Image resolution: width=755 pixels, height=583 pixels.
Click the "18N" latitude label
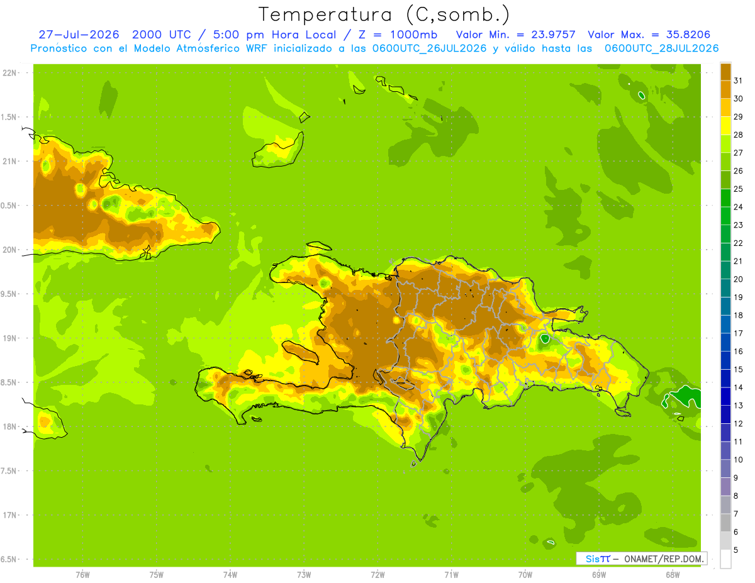pos(10,426)
